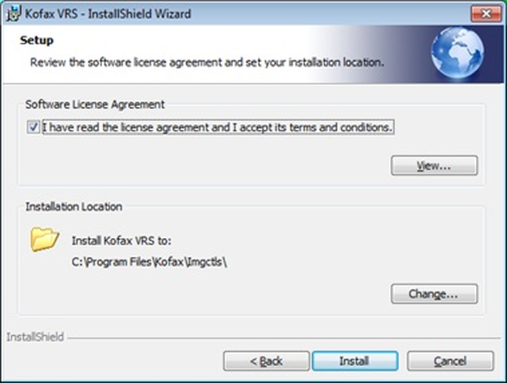
Task: Change the installation folder location
Action: [x=434, y=294]
